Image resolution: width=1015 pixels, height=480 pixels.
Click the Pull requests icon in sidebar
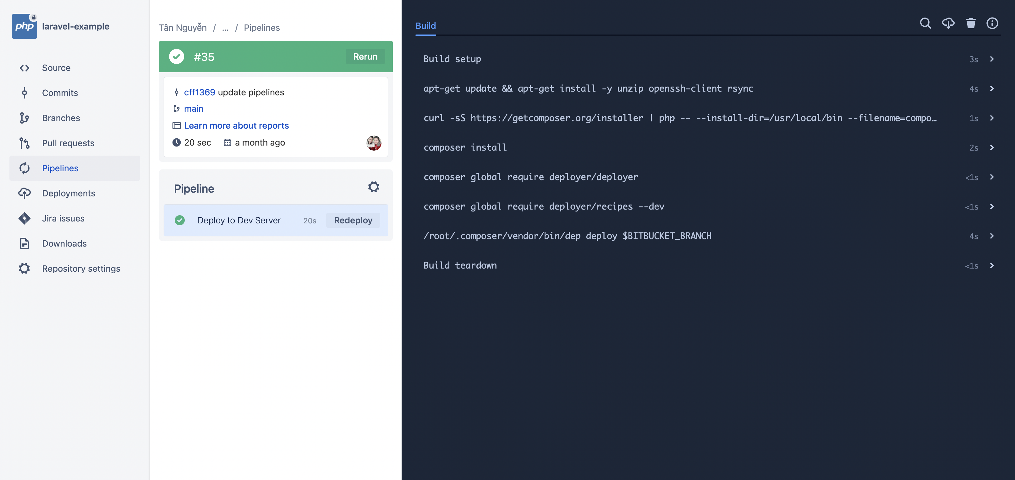tap(24, 143)
